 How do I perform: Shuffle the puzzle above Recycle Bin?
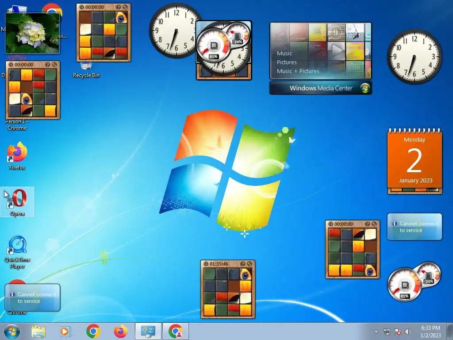[125, 7]
